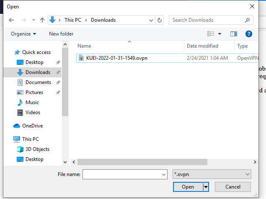266x199 pixels.
Task: Click the change view layout icon
Action: coord(211,34)
